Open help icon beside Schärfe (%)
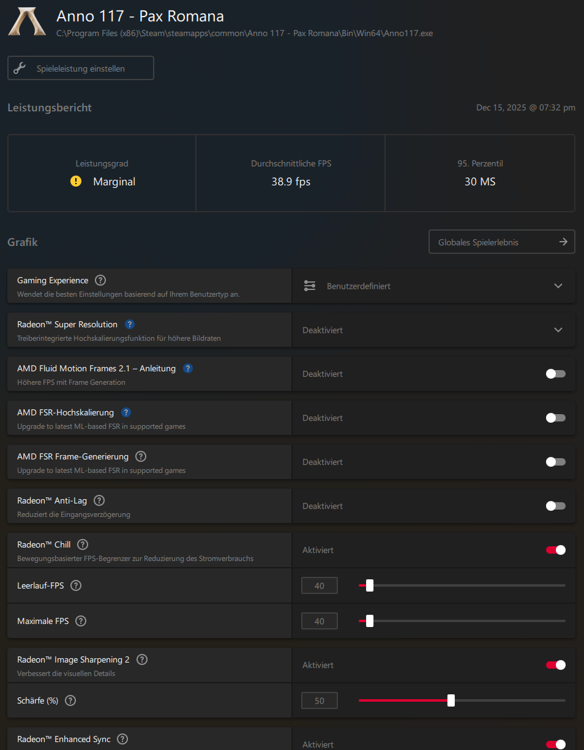The image size is (584, 750). [70, 700]
